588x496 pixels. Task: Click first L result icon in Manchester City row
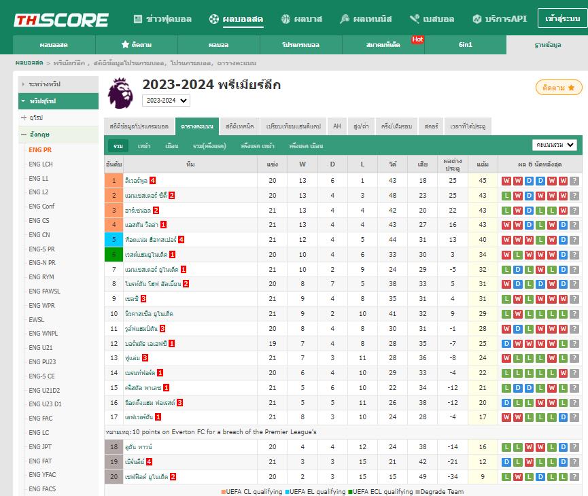[506, 195]
